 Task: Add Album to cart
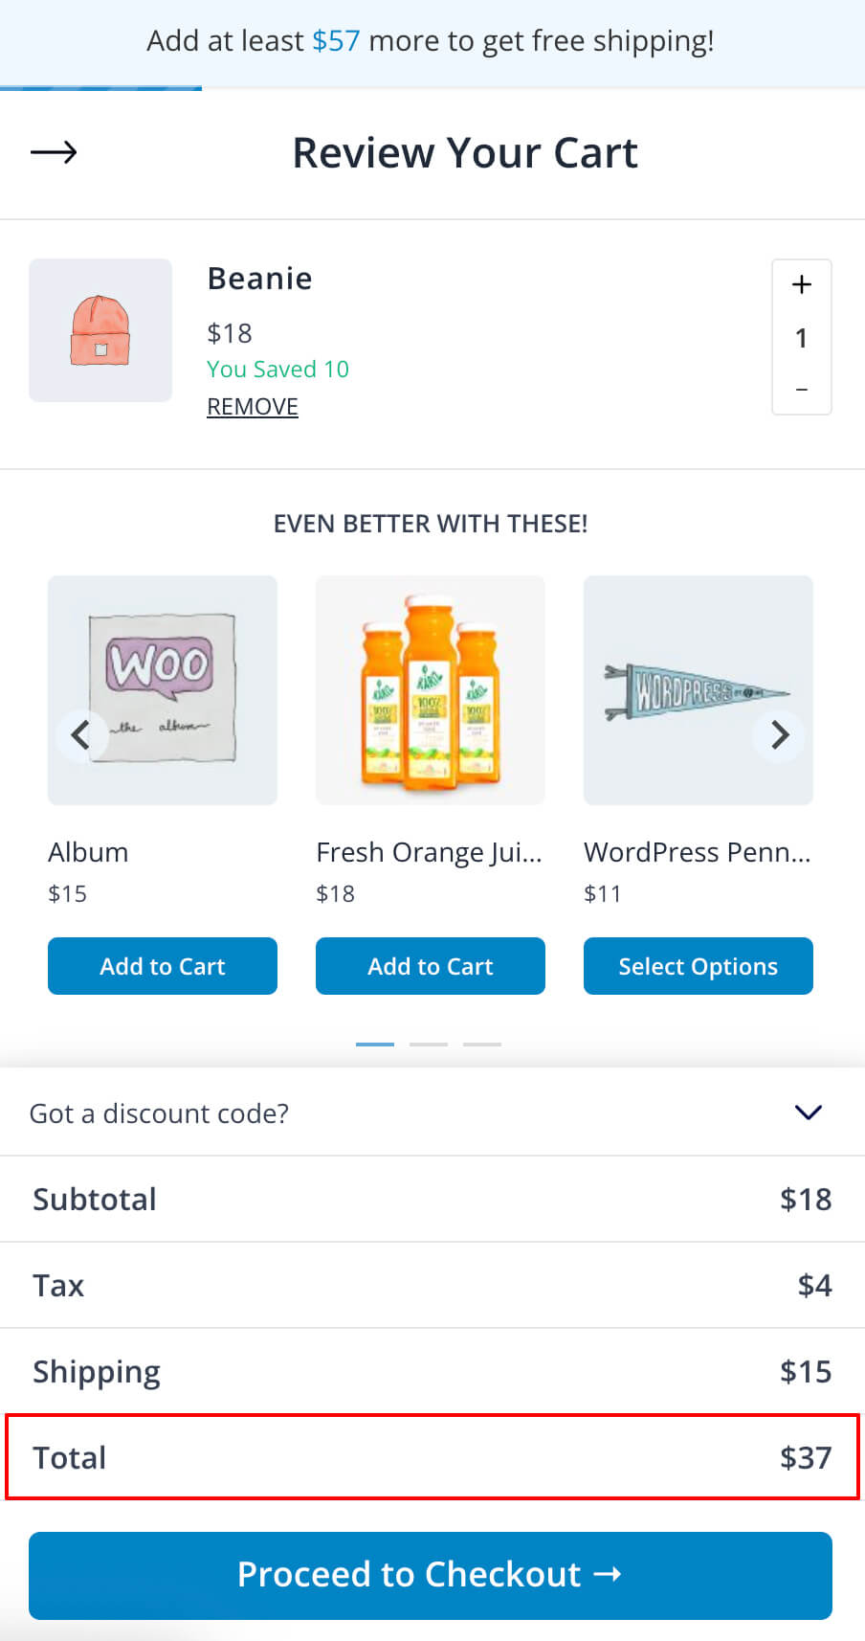click(x=163, y=966)
